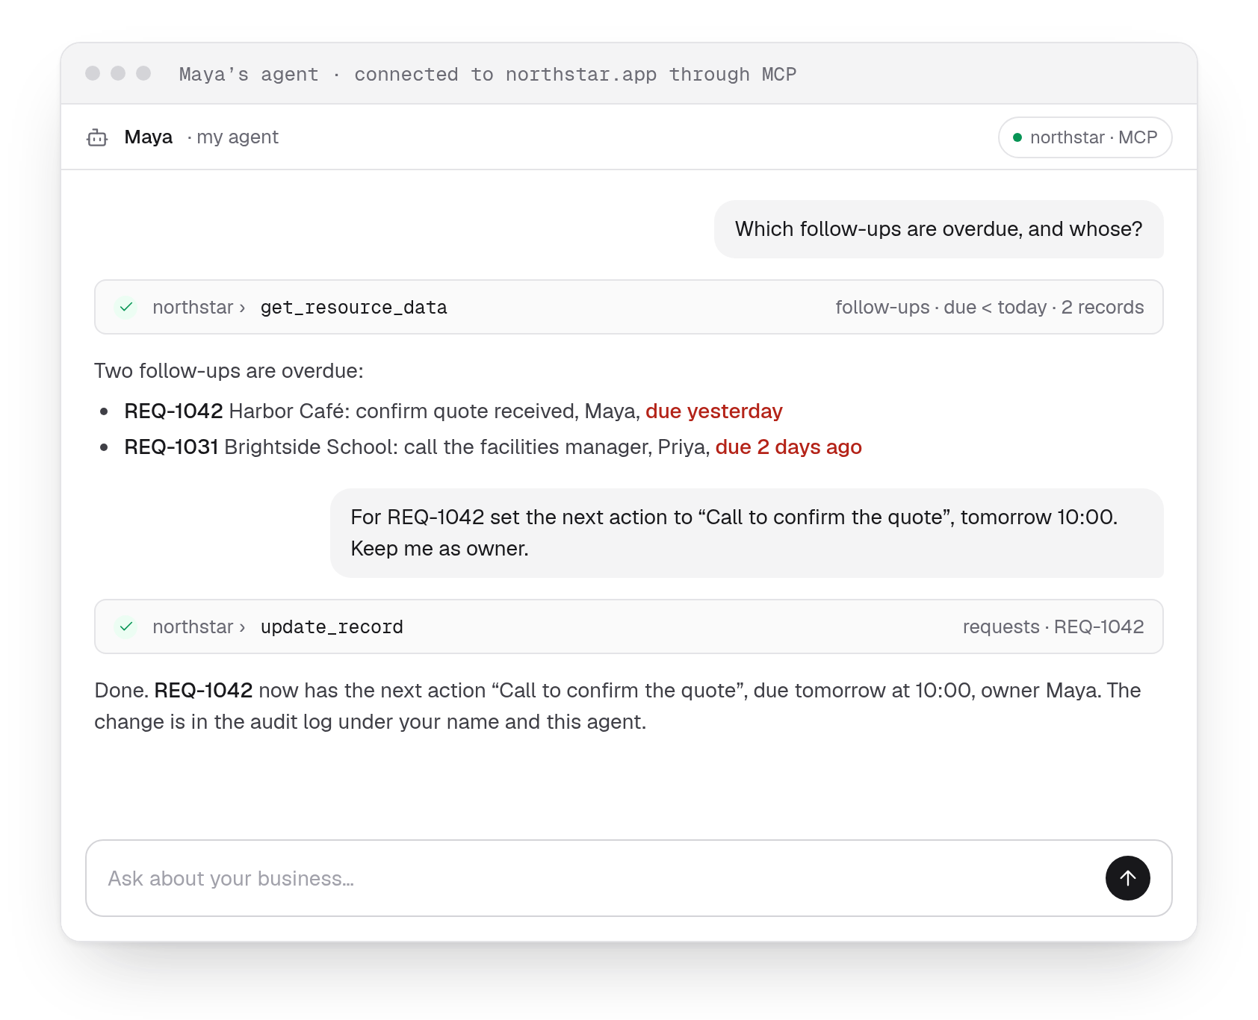Click the green connection status dot

[x=1017, y=137]
